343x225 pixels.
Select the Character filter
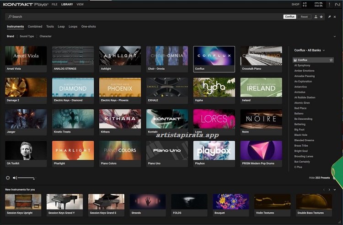45,36
